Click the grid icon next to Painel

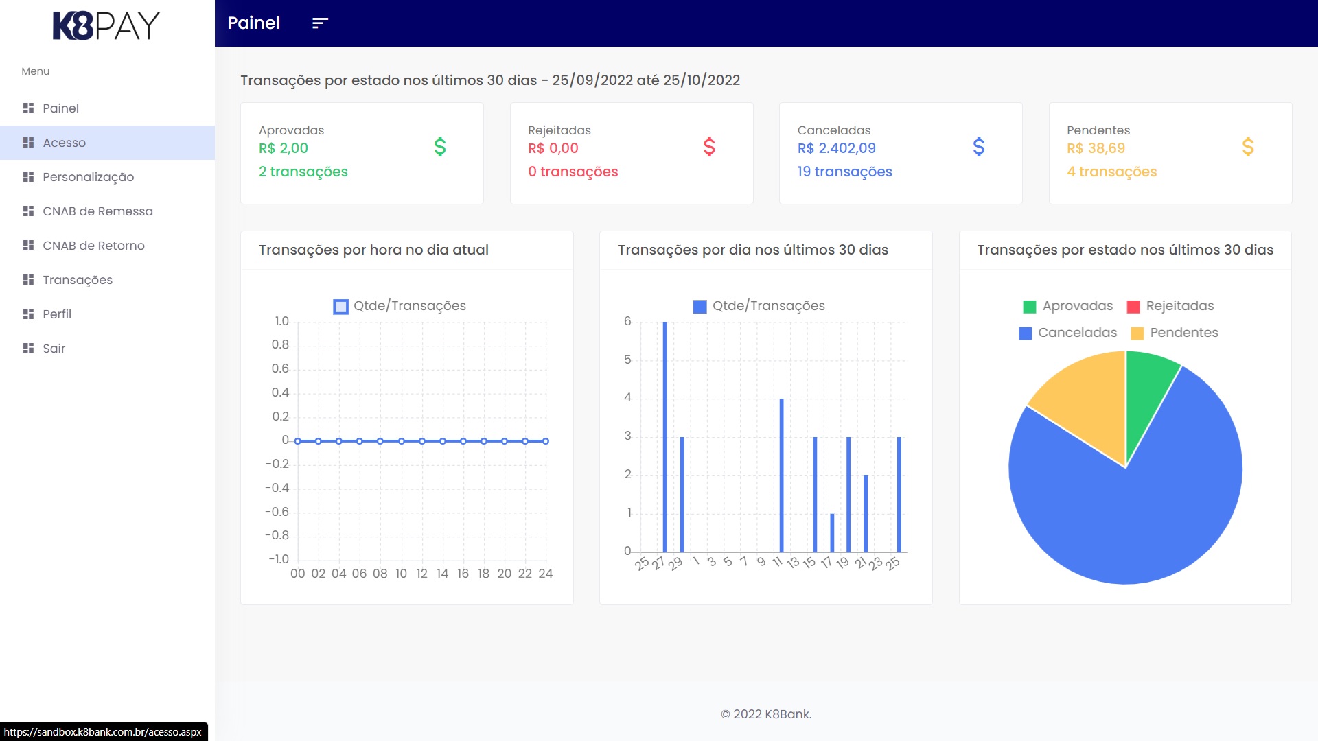tap(28, 108)
